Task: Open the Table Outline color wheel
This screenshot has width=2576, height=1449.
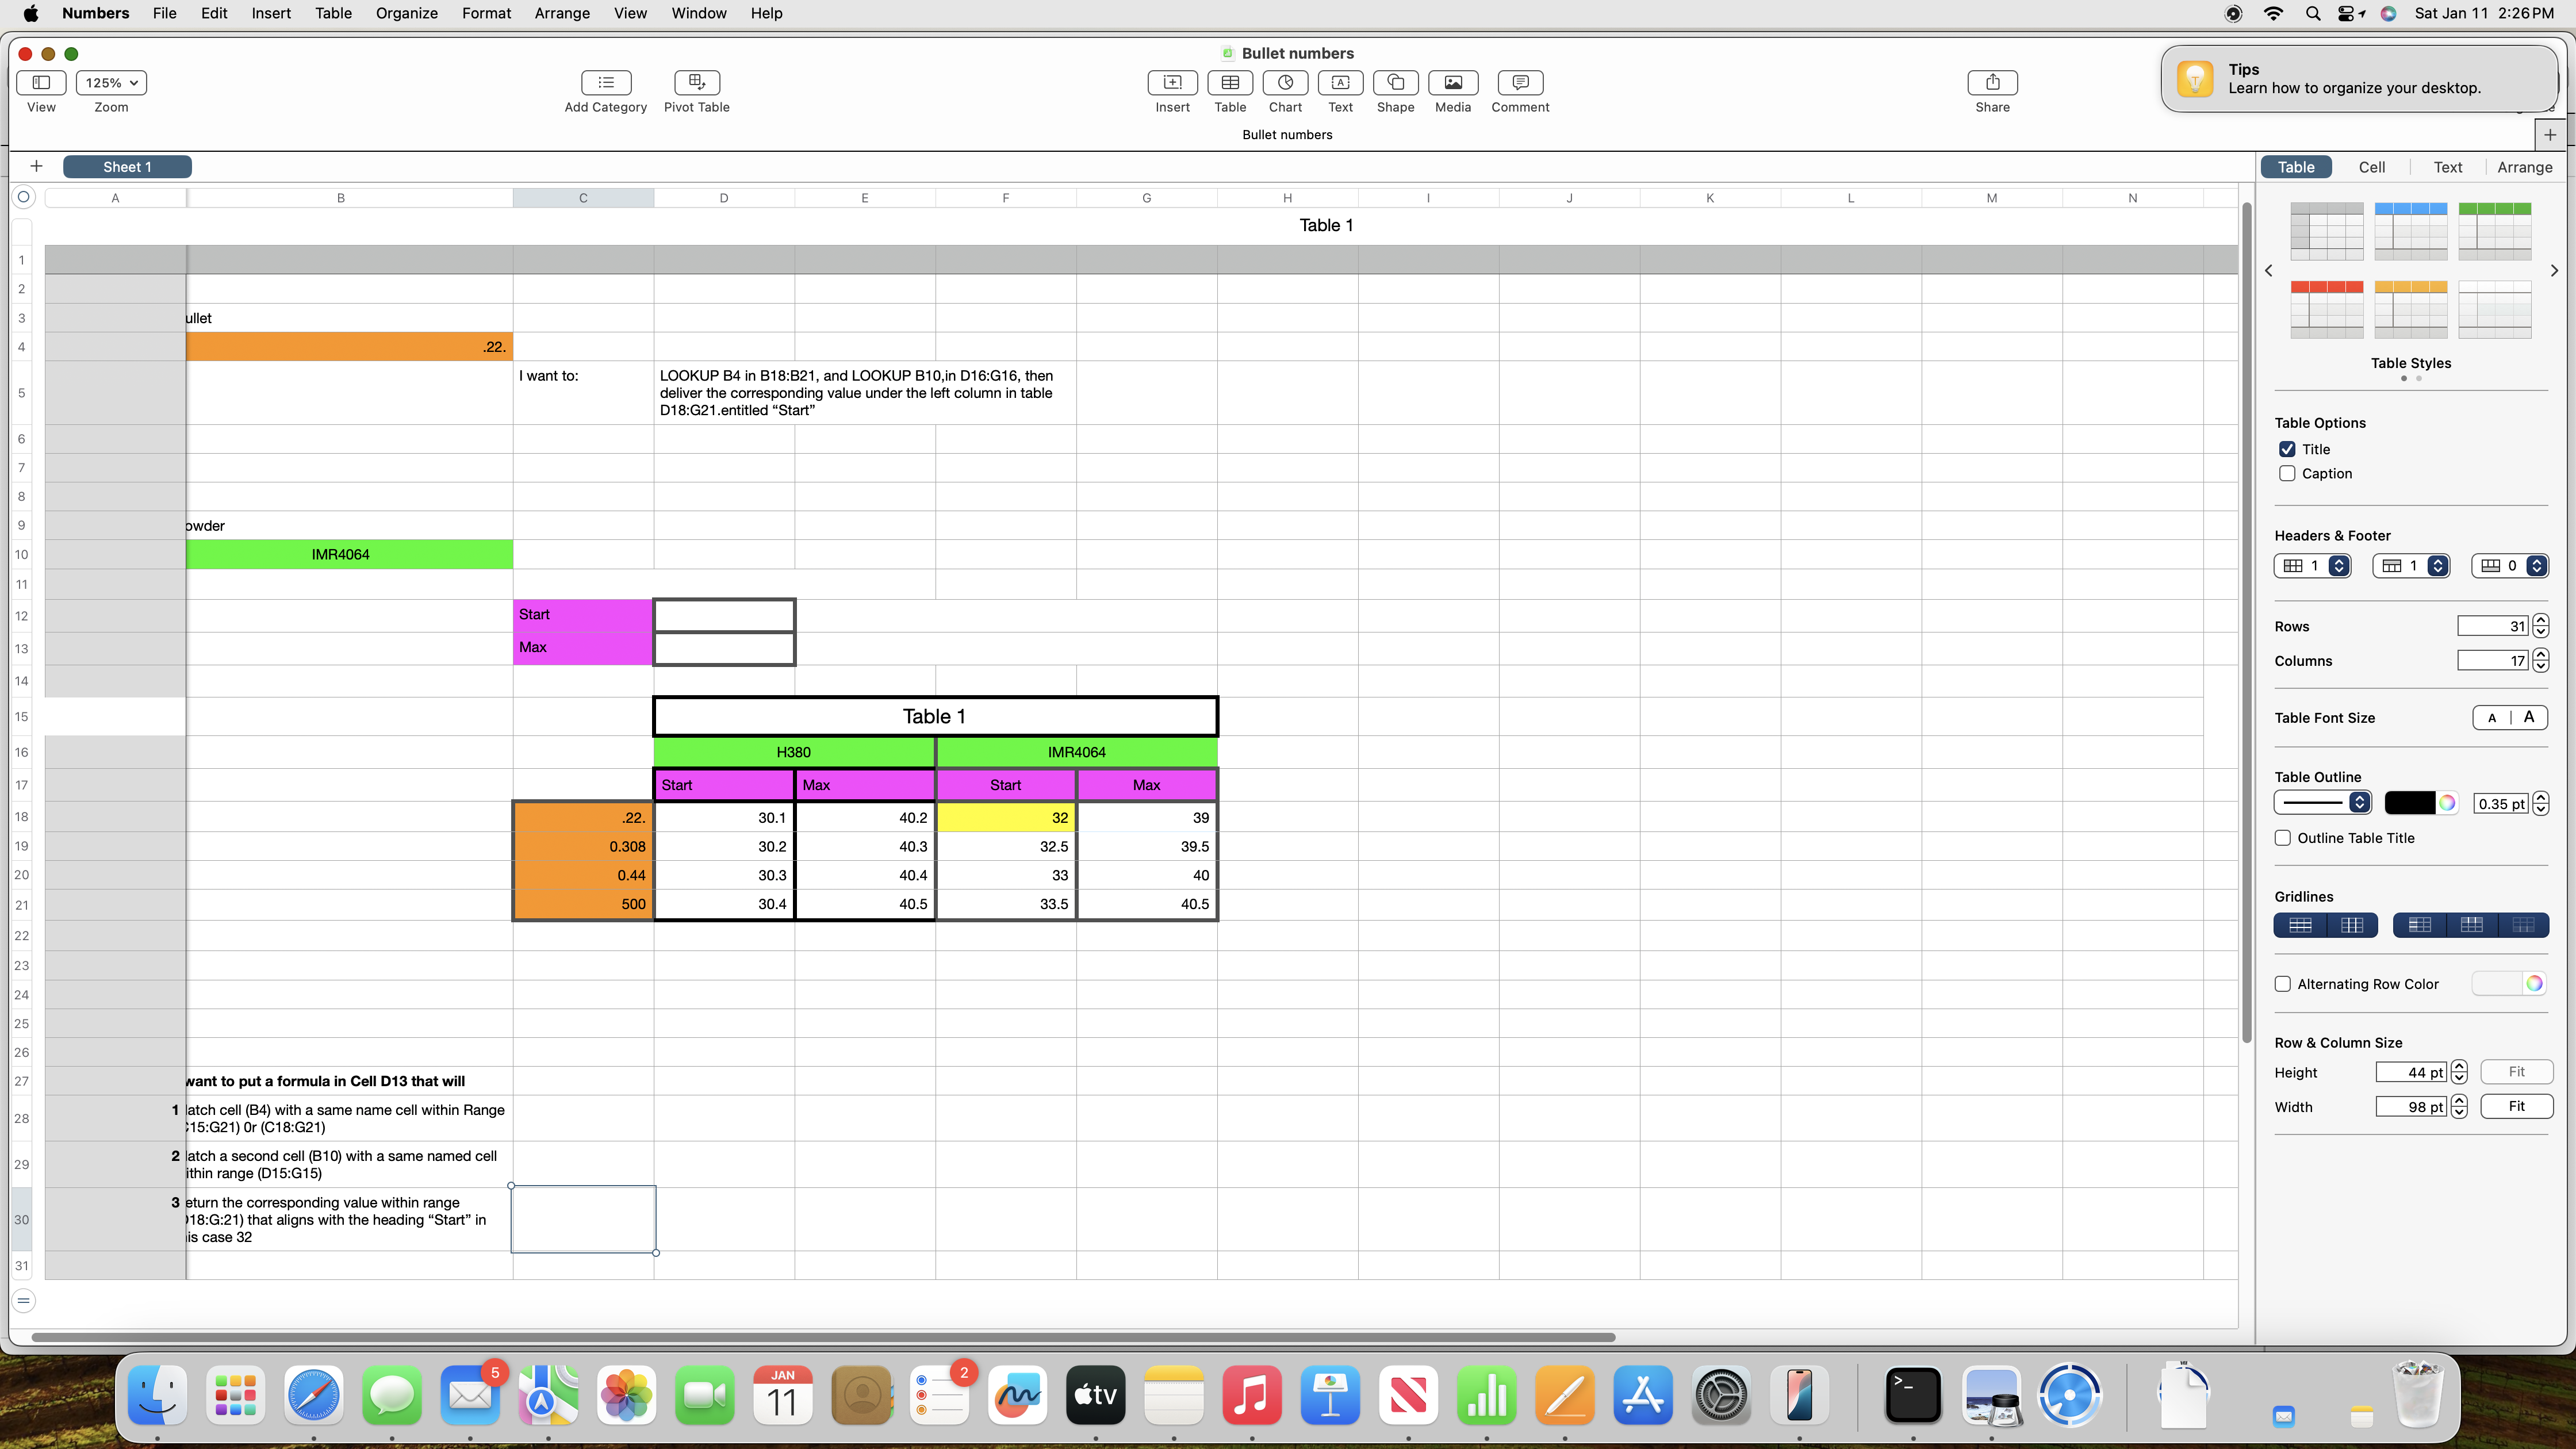Action: pos(2446,802)
